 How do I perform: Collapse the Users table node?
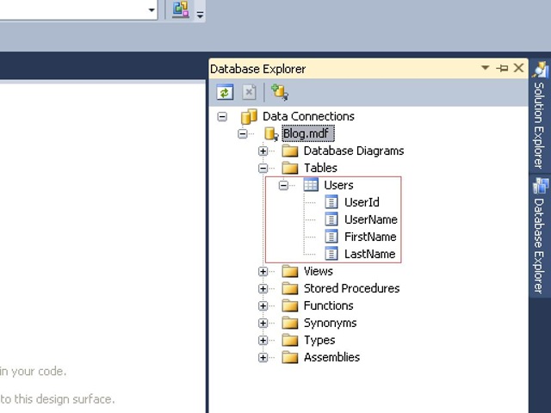coord(283,185)
